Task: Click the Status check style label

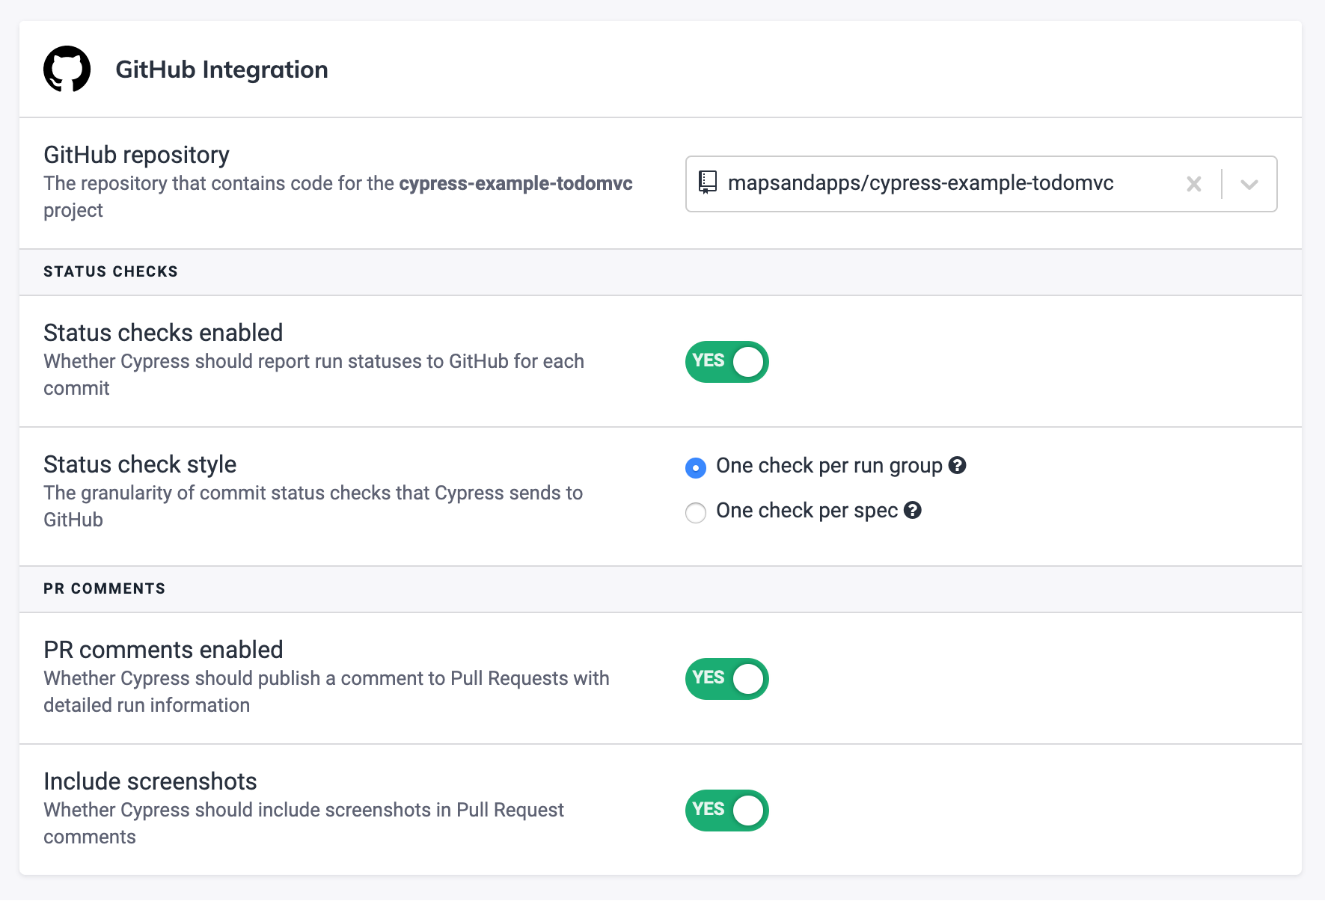Action: (x=140, y=464)
